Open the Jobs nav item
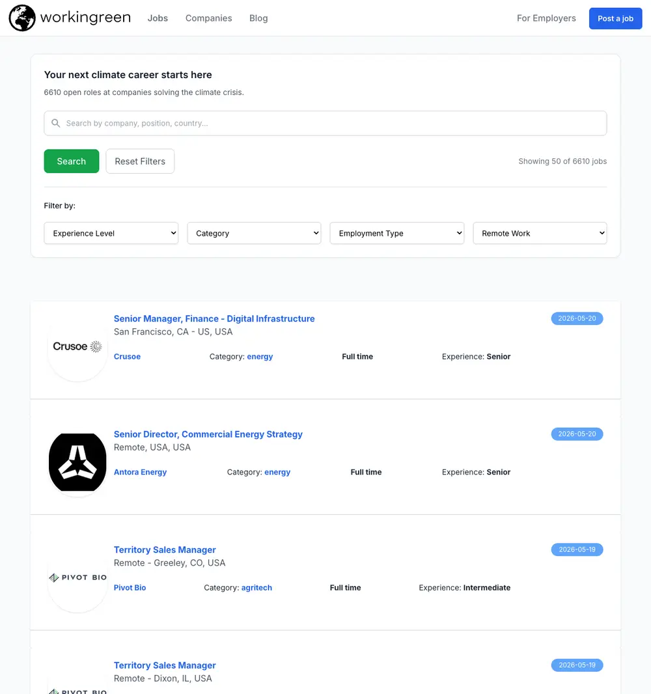 click(x=158, y=18)
